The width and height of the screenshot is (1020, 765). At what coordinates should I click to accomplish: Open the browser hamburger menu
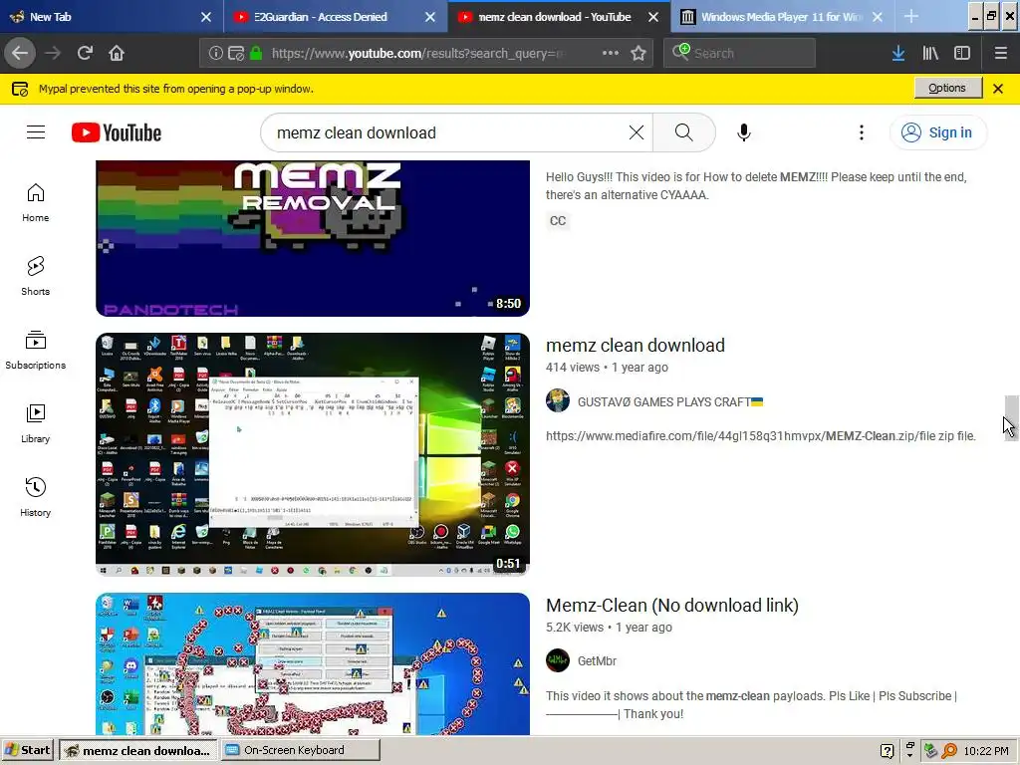(x=1001, y=54)
